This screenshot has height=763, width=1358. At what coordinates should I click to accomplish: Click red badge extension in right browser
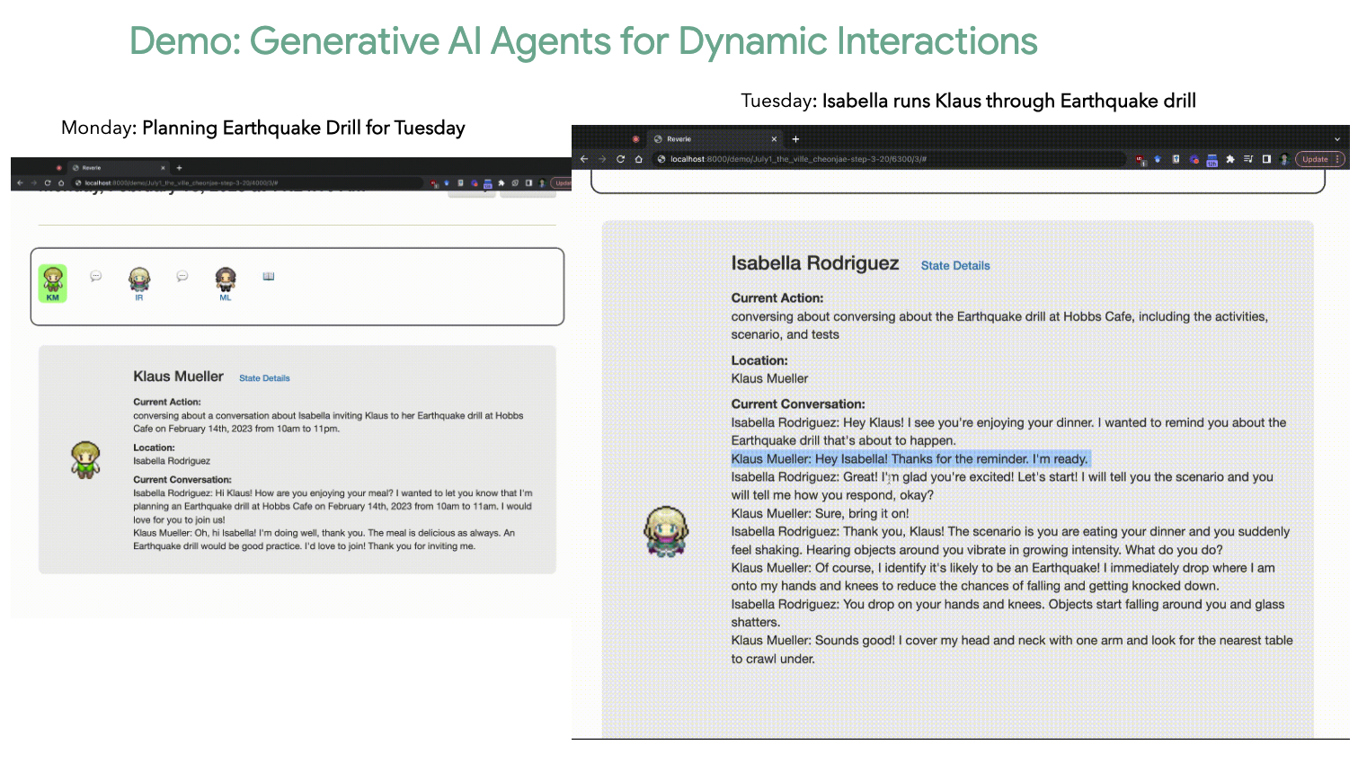1141,160
